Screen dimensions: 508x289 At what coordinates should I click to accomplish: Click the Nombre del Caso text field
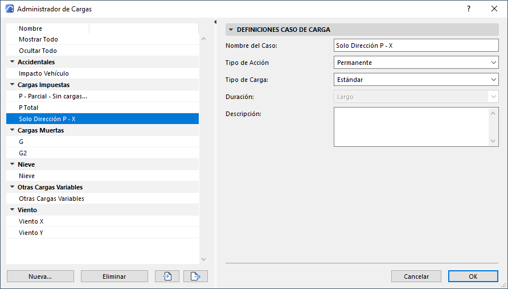coord(416,46)
